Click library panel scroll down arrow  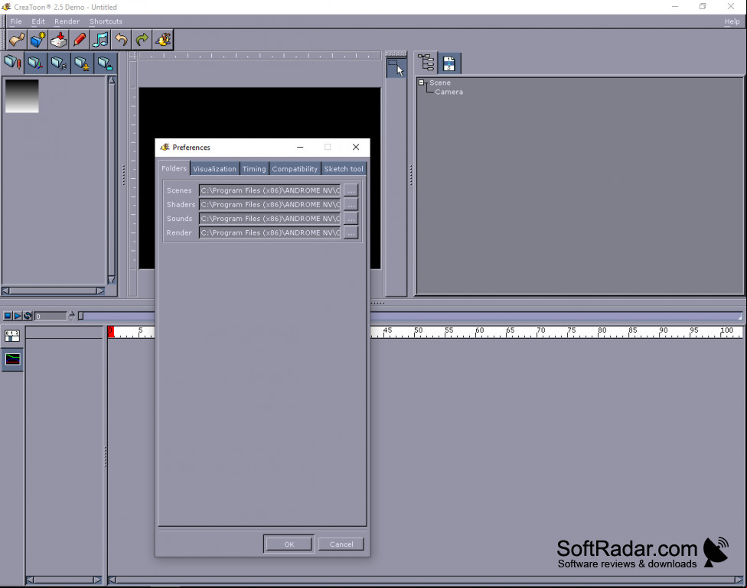tap(112, 280)
